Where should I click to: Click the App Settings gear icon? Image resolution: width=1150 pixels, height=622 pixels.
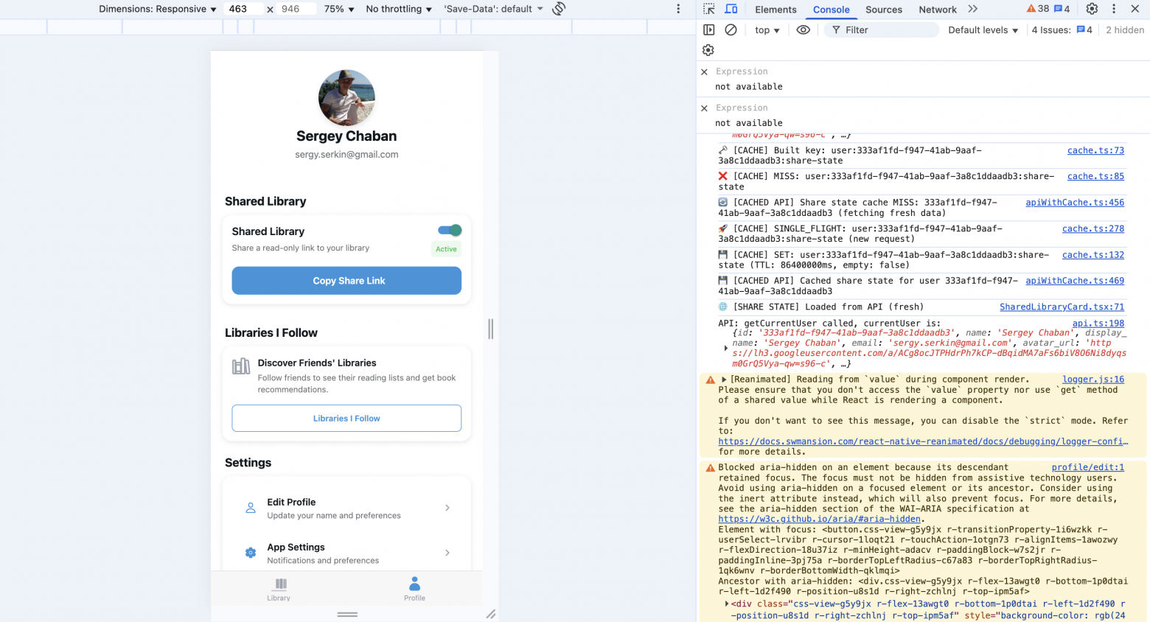point(251,553)
